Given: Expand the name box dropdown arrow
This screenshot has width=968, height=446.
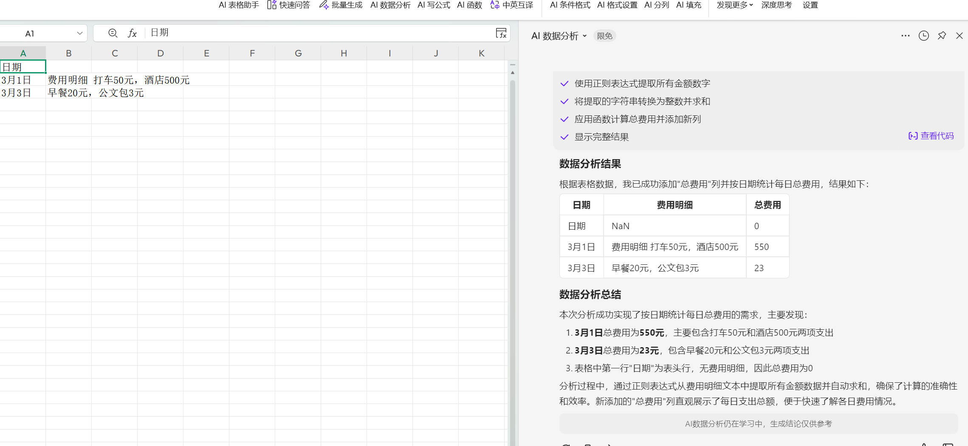Looking at the screenshot, I should pos(79,33).
